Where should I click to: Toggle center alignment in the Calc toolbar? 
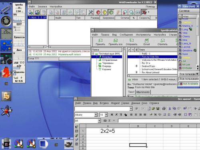pyautogui.click(x=136, y=115)
